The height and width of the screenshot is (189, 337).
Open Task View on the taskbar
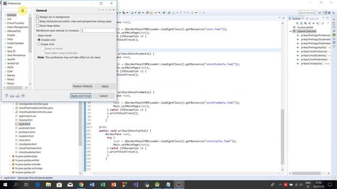[26, 184]
